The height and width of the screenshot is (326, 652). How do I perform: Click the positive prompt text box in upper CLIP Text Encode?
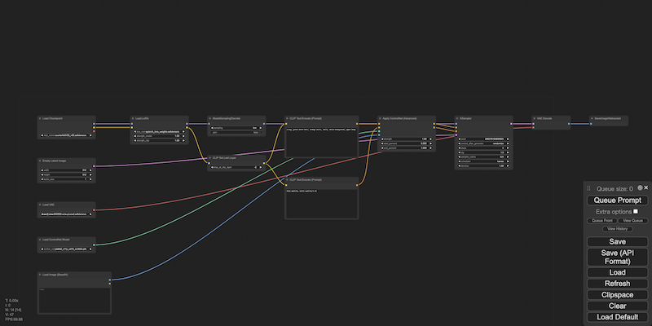pos(321,141)
